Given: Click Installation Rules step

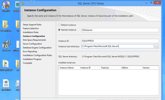Looking at the screenshot, I should pos(31,32).
